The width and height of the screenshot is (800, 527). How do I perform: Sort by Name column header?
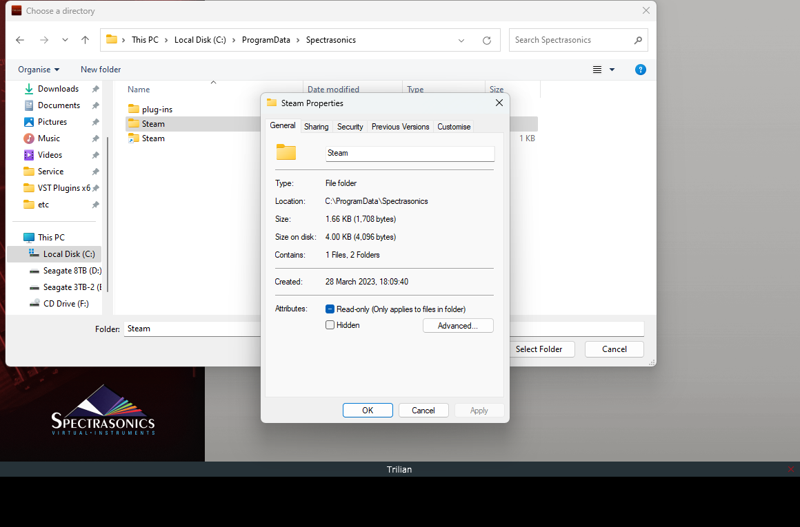(x=138, y=89)
